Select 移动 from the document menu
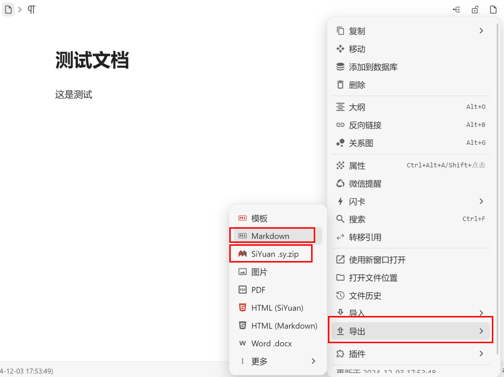The image size is (504, 377). (357, 49)
